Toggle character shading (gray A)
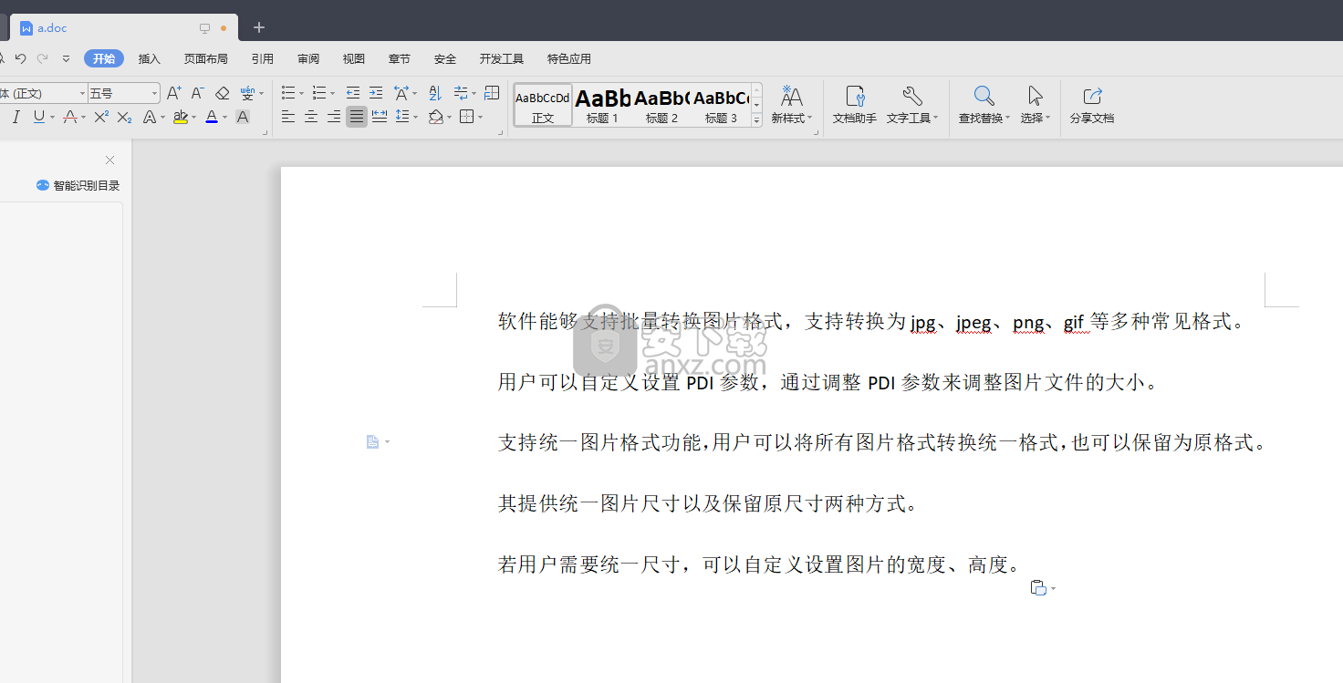The height and width of the screenshot is (683, 1343). [243, 117]
